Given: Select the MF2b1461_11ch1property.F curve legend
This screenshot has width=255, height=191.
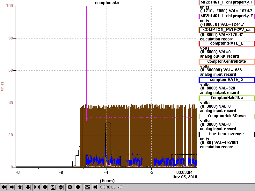Looking at the screenshot, I should (x=227, y=3).
